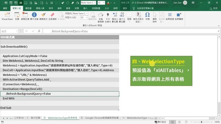221x124 pixels.
Task: Expand the 條件式格式設定 dropdown
Action: [x=141, y=22]
